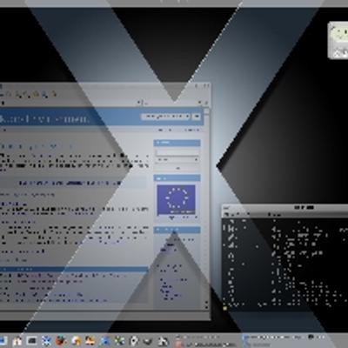Click the desktop widget in the top-right corner
This screenshot has width=348, height=348.
click(338, 40)
